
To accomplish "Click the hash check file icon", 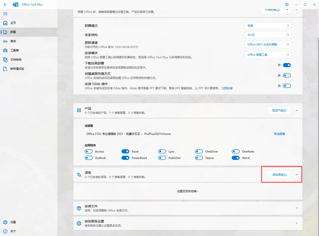I will click(x=5, y=69).
